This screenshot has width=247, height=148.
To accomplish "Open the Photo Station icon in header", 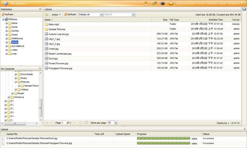I will (x=146, y=3).
